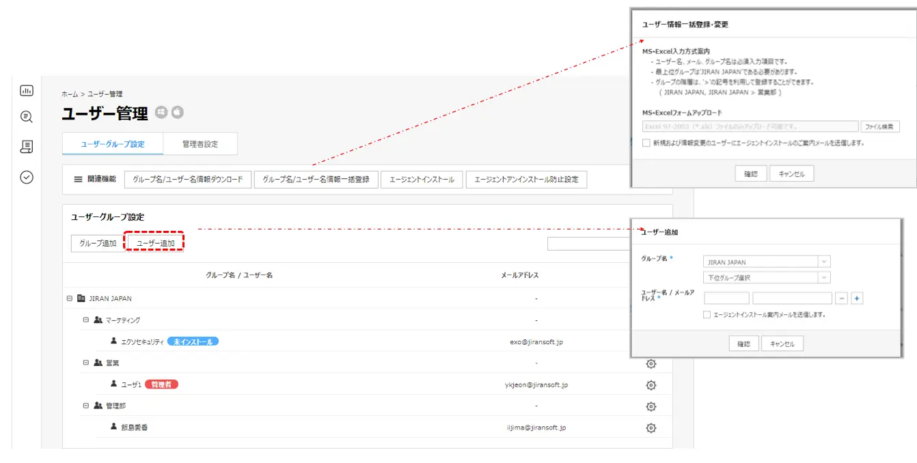The width and height of the screenshot is (917, 463).
Task: Click キャンセル in ユーザー追加 dialog
Action: pos(782,343)
